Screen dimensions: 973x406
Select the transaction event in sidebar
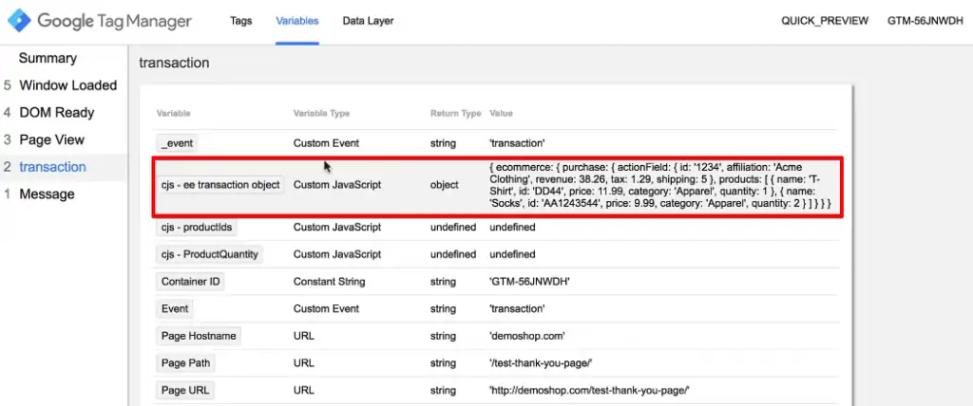coord(53,167)
